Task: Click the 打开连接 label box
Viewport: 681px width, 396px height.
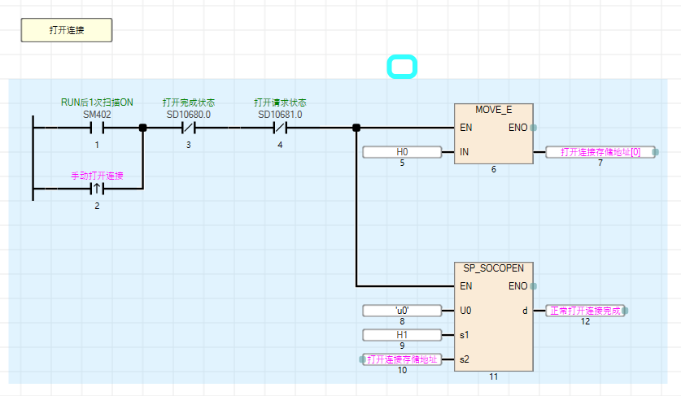Action: 66,30
